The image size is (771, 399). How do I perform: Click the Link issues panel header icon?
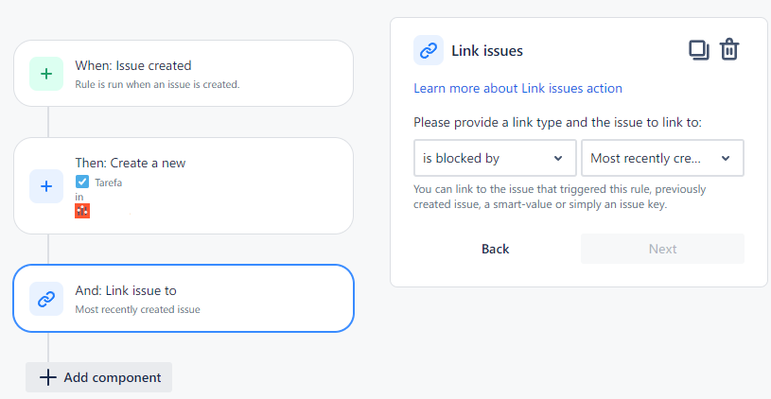[x=429, y=50]
